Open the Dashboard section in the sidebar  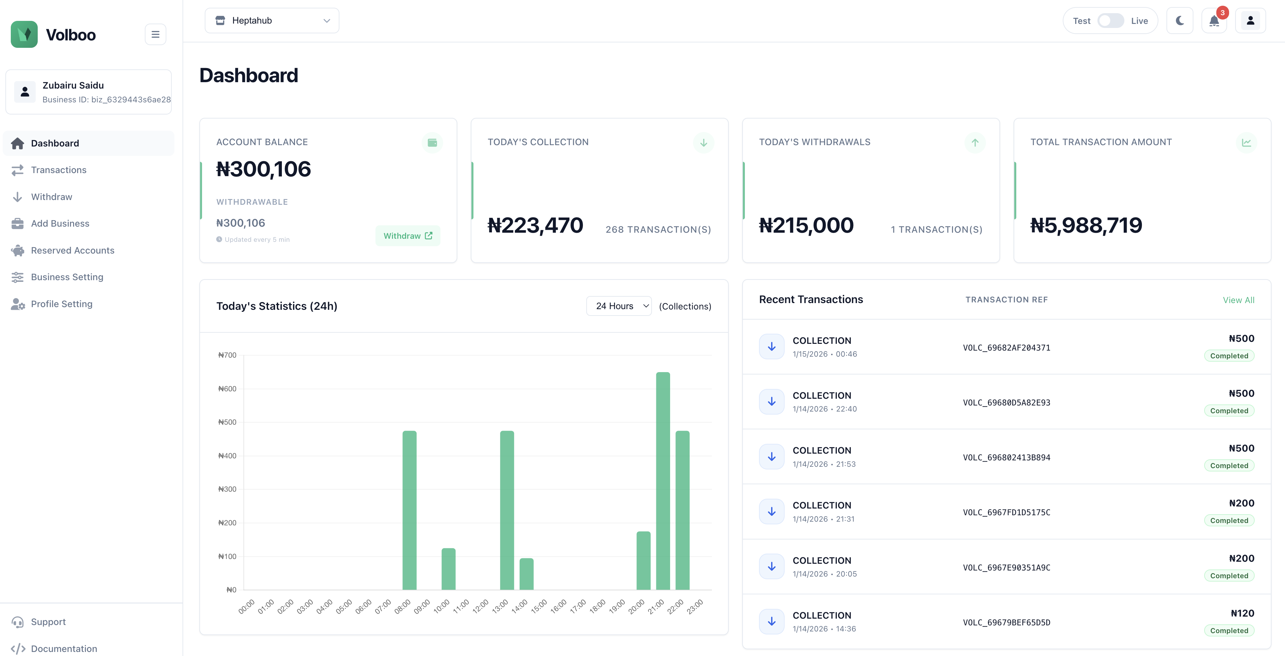54,143
